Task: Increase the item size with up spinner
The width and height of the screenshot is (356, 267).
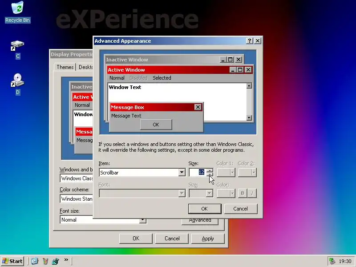Action: click(x=210, y=170)
